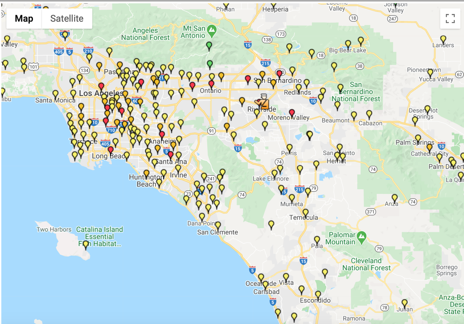Click the Lake Elsinore label
Screen dimensions: 464x324
(x=271, y=179)
